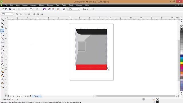Click the Options icon next to Snap to
The image size is (183, 103).
pyautogui.click(x=94, y=9)
